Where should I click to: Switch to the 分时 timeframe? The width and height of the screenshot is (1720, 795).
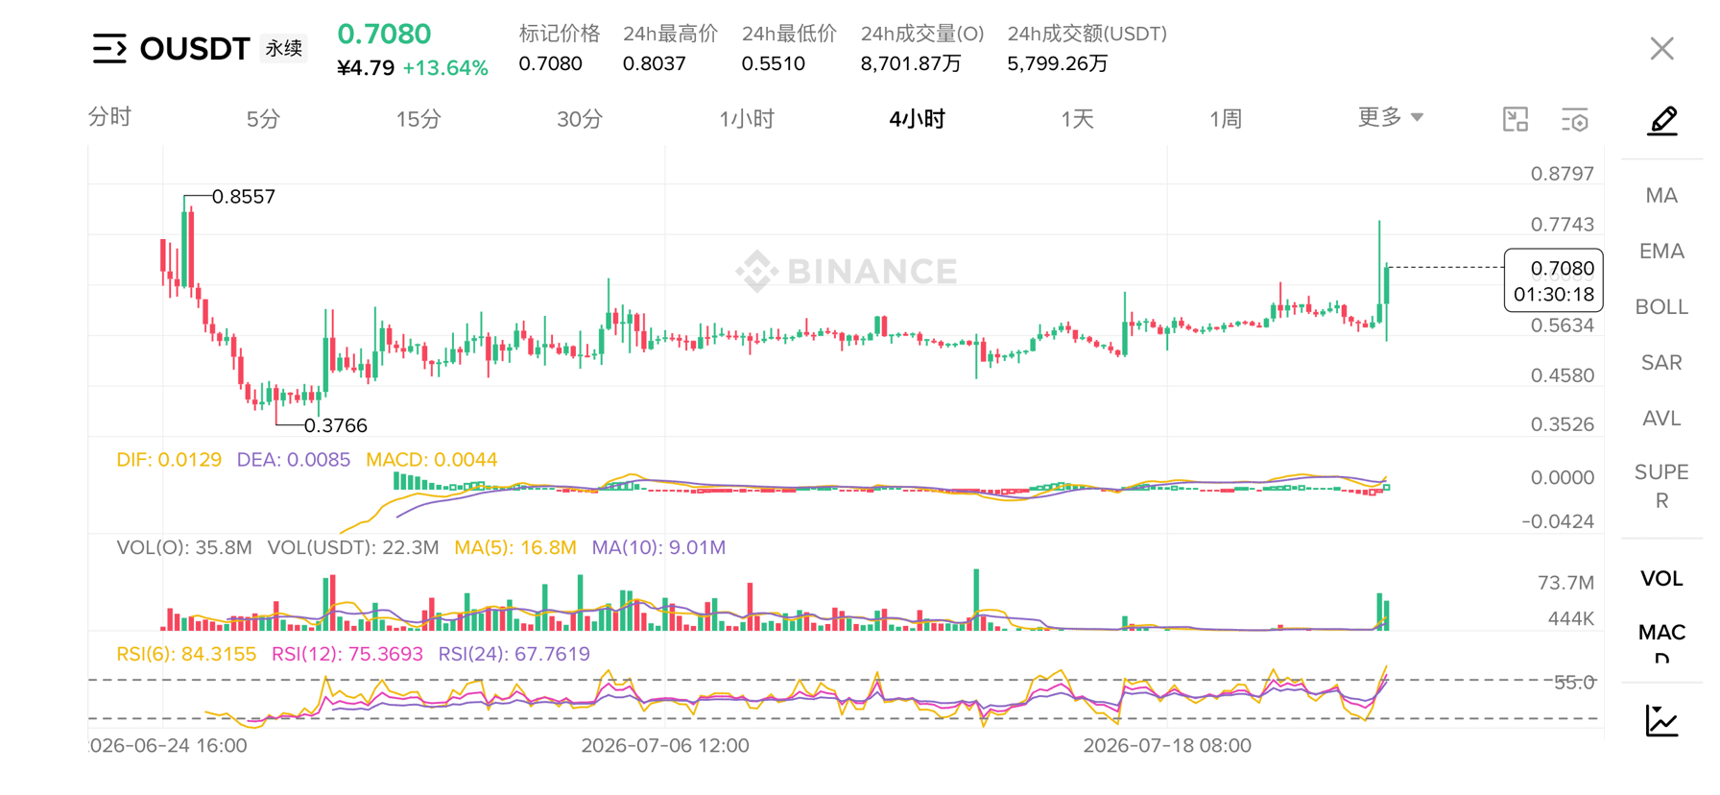click(x=109, y=117)
